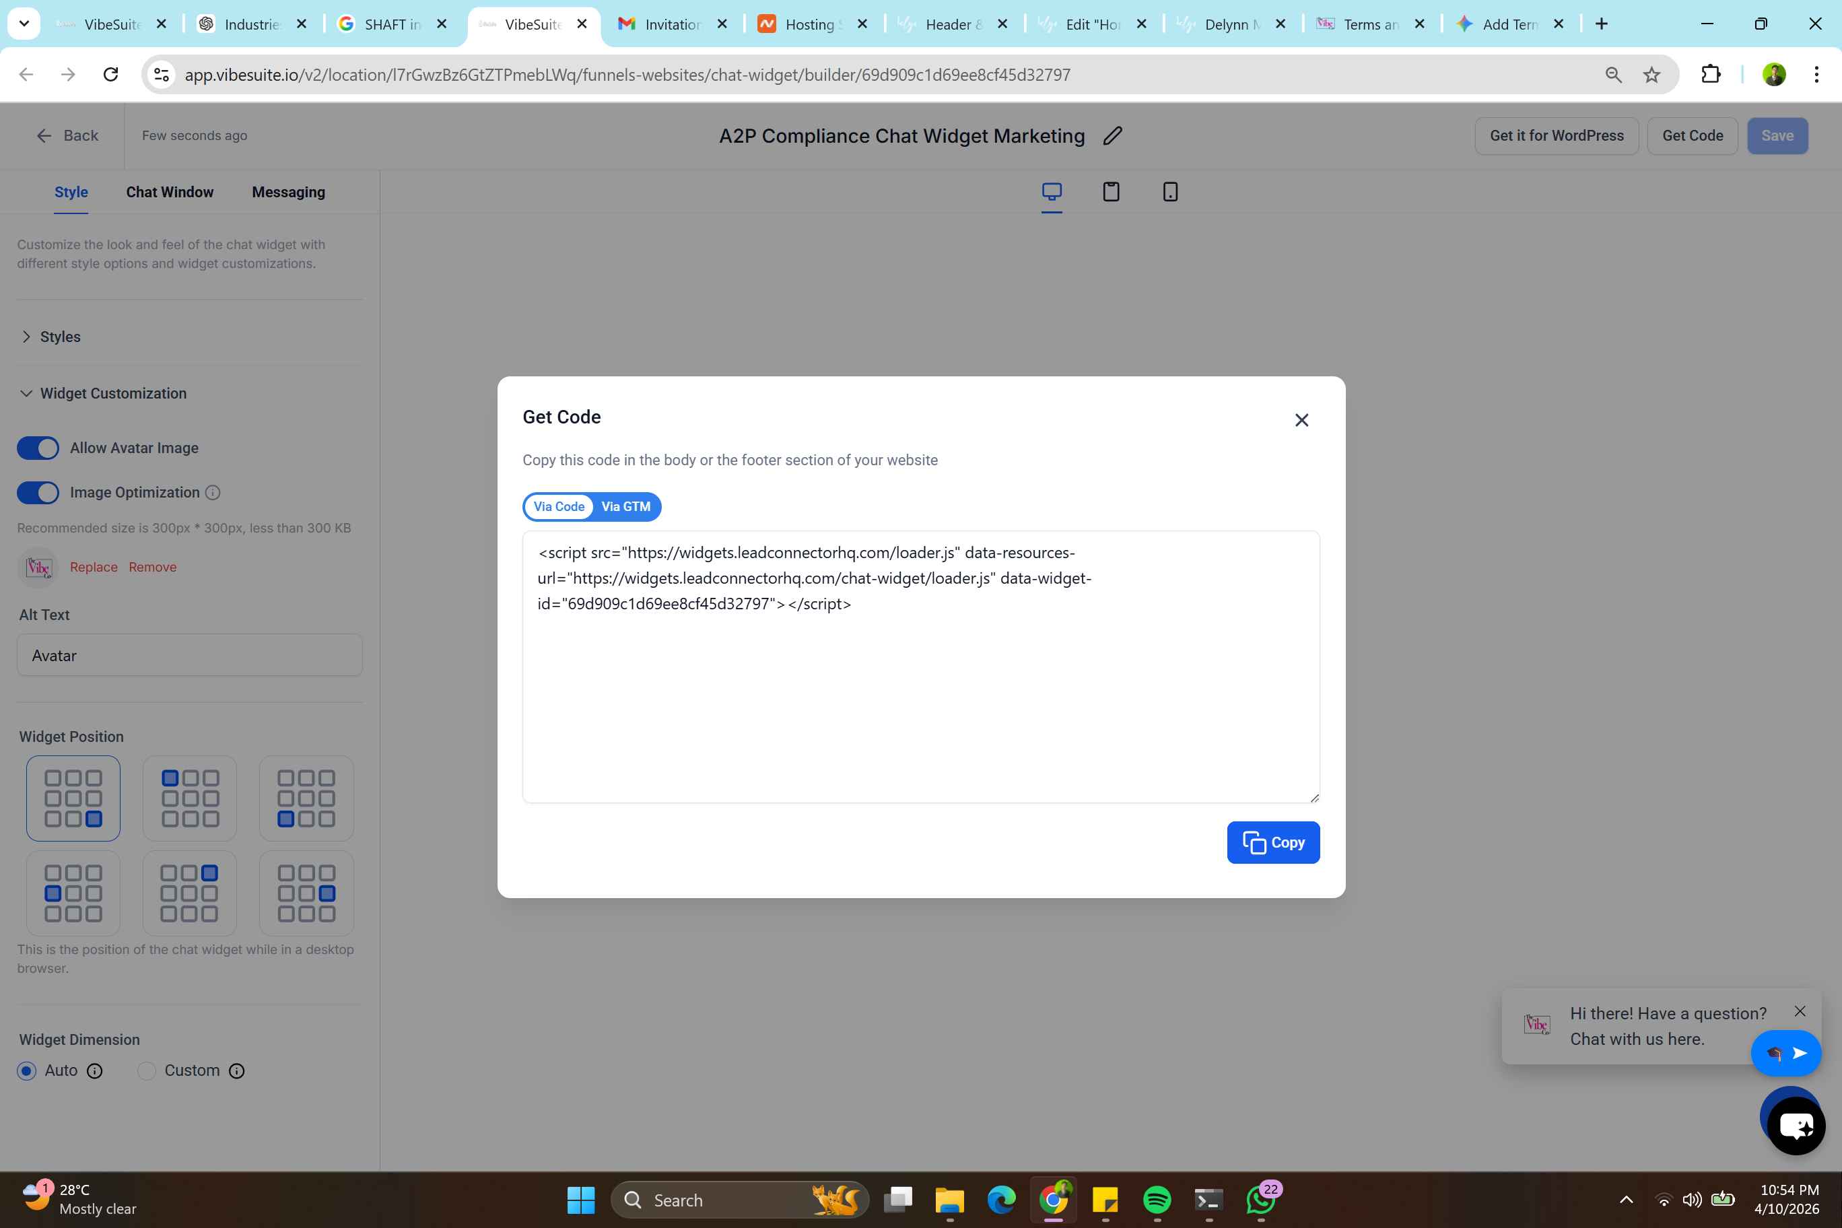This screenshot has width=1842, height=1228.
Task: Click the avatar image thumbnail
Action: (38, 567)
